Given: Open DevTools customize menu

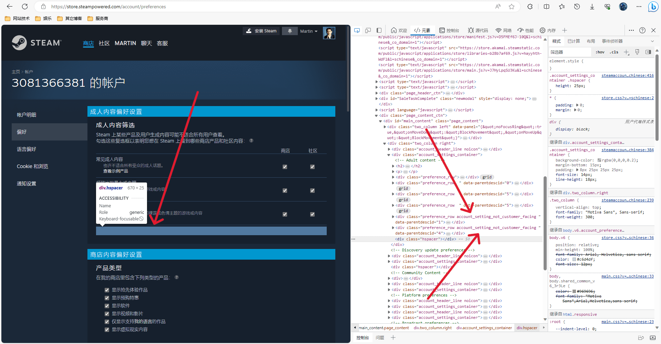Looking at the screenshot, I should tap(631, 30).
